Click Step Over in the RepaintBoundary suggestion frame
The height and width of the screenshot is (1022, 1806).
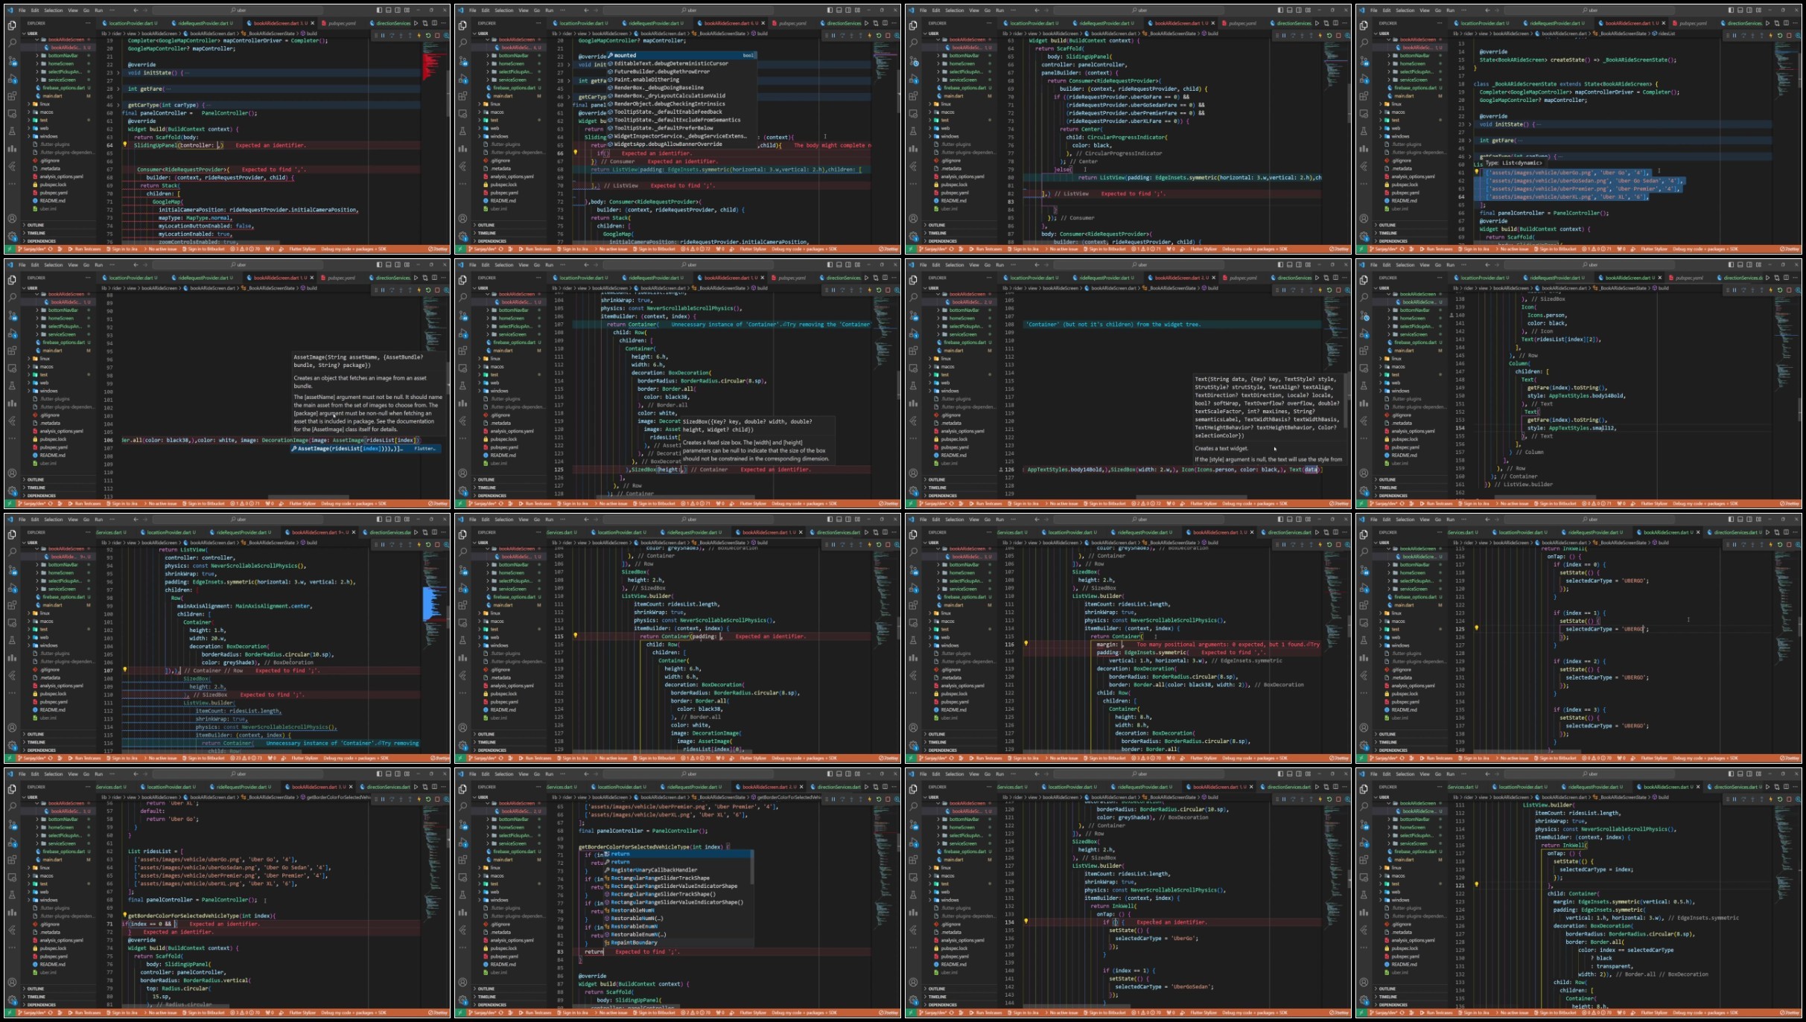coord(842,799)
